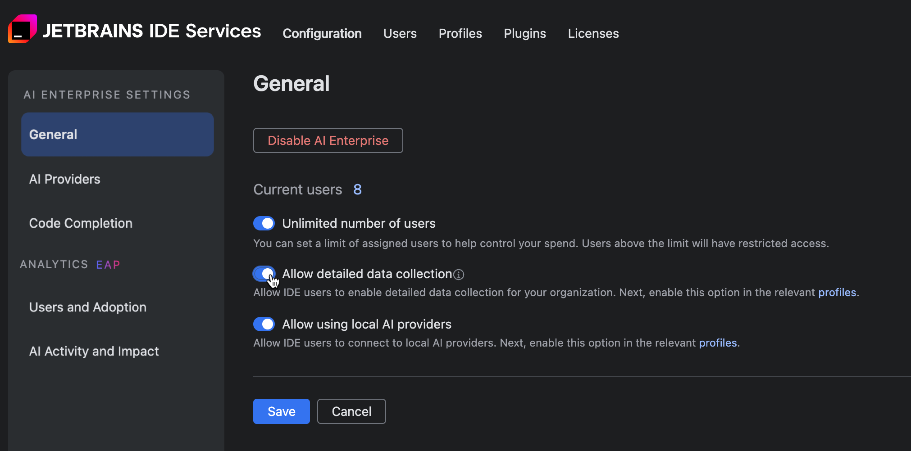Open the profiles link in data collection description
This screenshot has height=451, width=911.
837,292
